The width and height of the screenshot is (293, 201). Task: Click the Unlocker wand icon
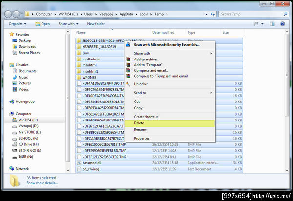[128, 84]
